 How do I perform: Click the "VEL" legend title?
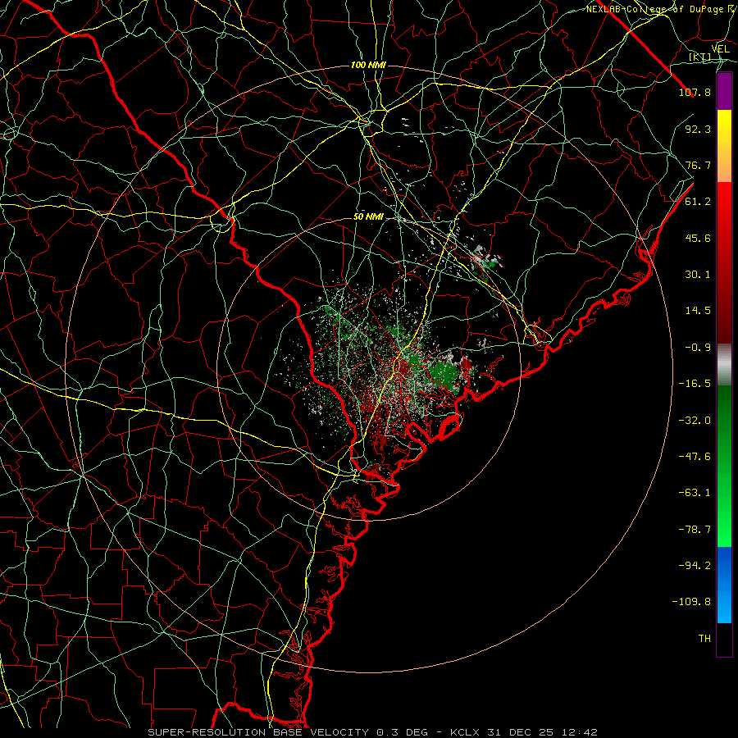point(720,49)
